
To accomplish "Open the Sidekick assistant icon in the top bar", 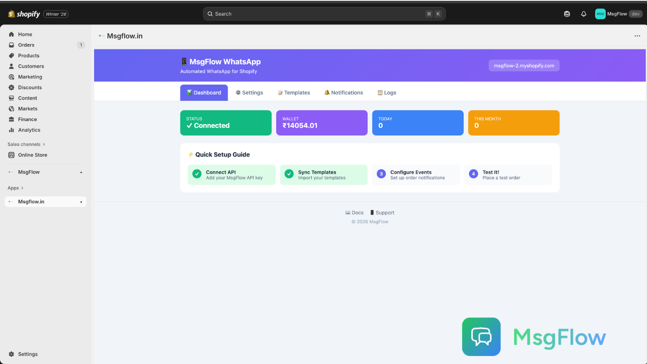I will pos(567,14).
